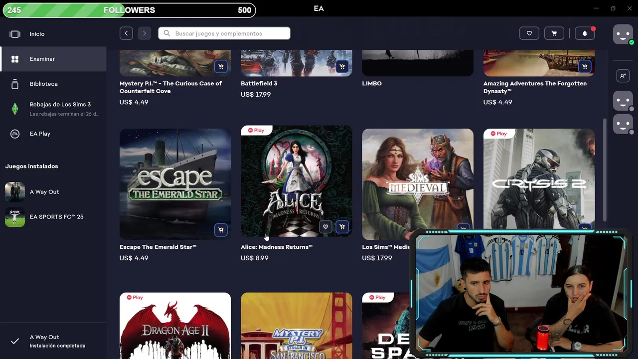Open the LIMBO game title
This screenshot has width=638, height=359.
coord(372,83)
